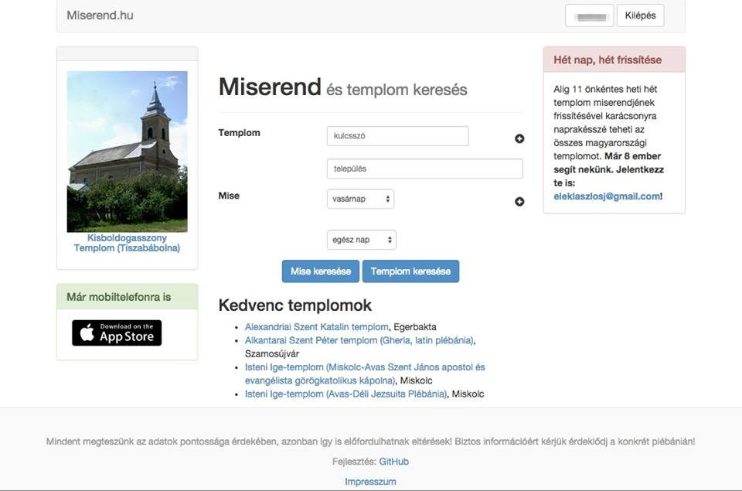Click the plus icon beside the keyword field

pos(519,139)
